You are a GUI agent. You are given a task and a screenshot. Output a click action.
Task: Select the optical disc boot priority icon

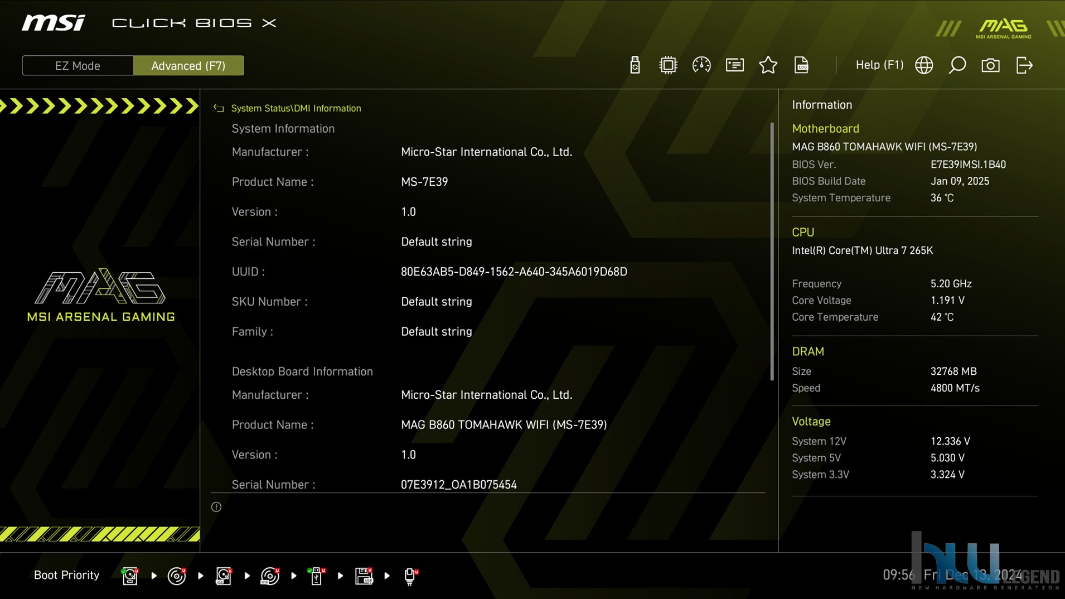(x=177, y=576)
